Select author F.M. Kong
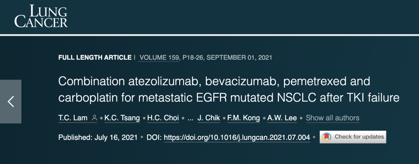The image size is (419, 164). (244, 118)
